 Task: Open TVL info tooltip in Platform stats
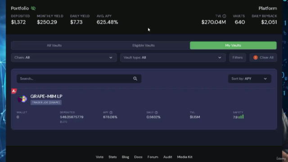click(224, 16)
